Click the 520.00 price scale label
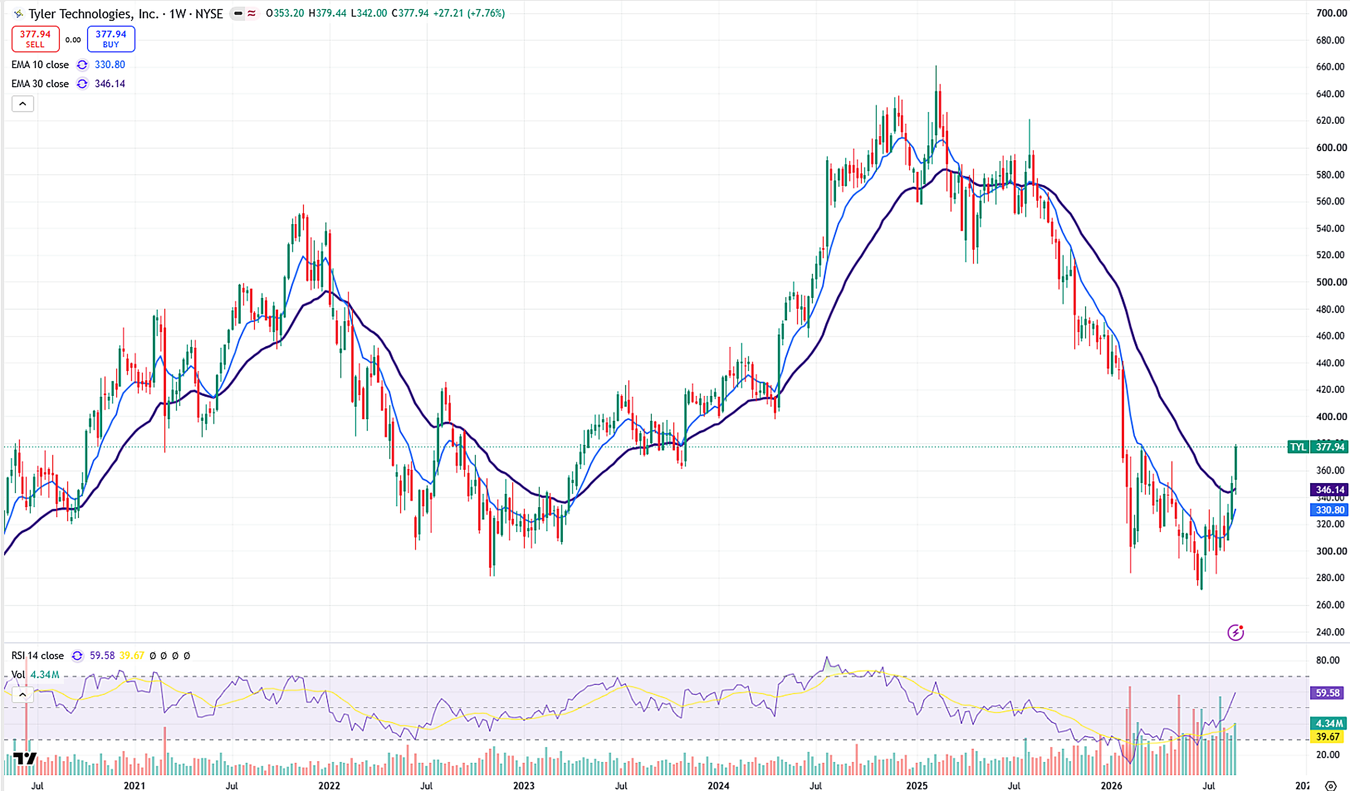The height and width of the screenshot is (791, 1350). coord(1330,254)
